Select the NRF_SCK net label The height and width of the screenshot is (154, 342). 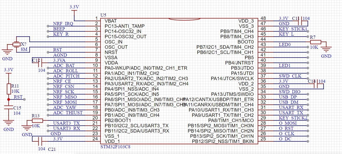tap(64, 92)
